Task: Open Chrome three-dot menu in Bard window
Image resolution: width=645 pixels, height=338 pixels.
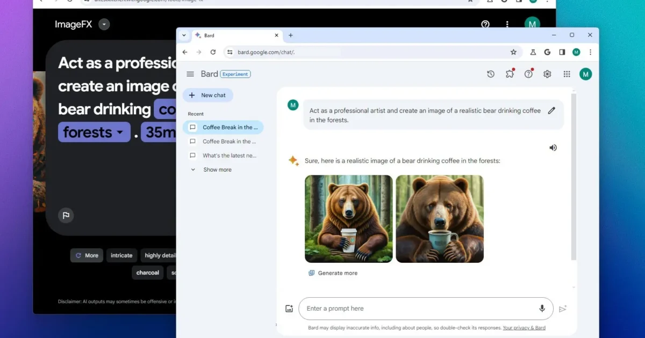Action: (x=590, y=52)
